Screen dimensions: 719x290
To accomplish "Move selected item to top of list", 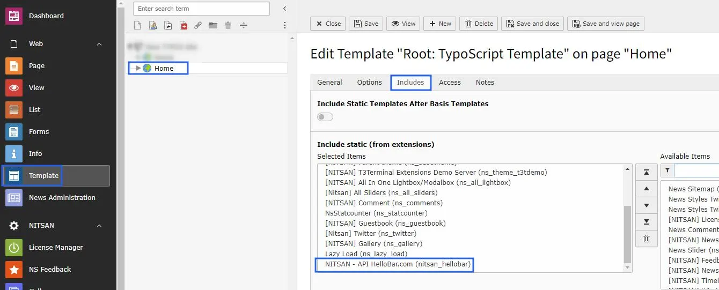I will [647, 172].
